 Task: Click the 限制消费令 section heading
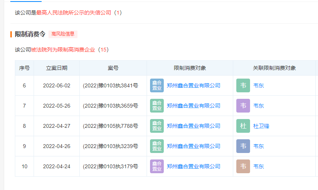(x=30, y=34)
